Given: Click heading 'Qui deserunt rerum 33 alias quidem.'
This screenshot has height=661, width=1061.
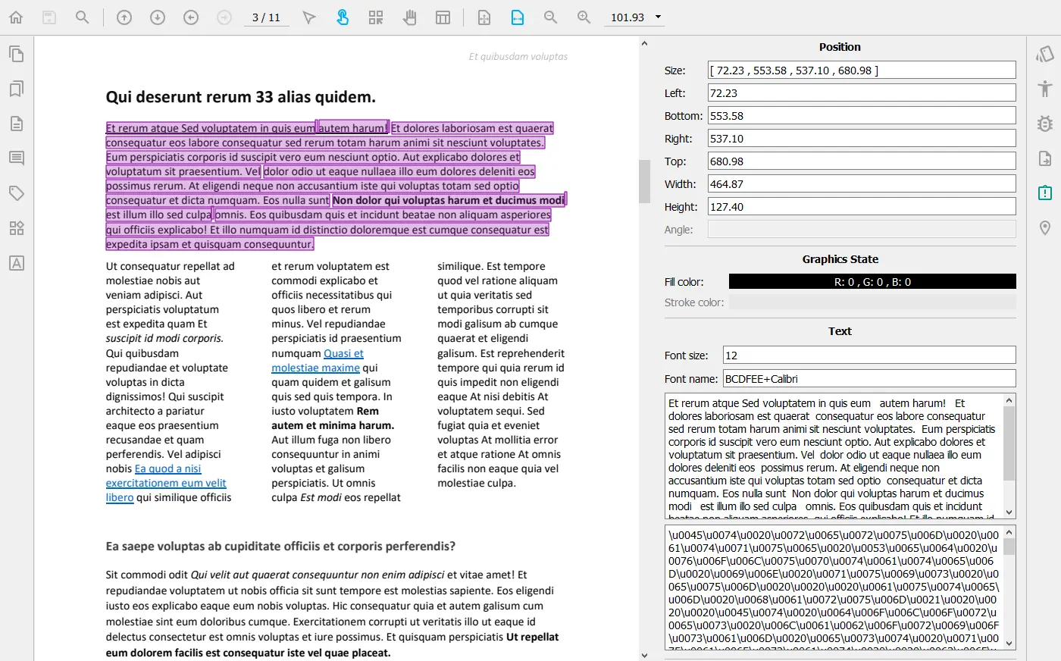Looking at the screenshot, I should (x=241, y=97).
